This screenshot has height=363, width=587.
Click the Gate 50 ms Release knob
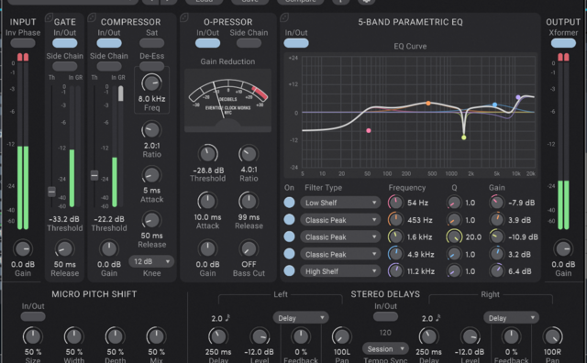click(x=64, y=248)
